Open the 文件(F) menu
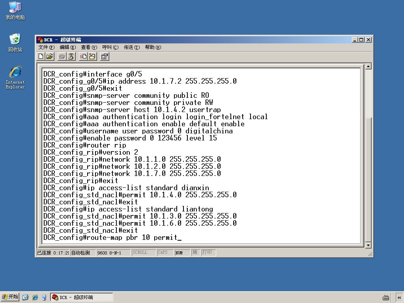Image resolution: width=404 pixels, height=303 pixels. point(47,47)
